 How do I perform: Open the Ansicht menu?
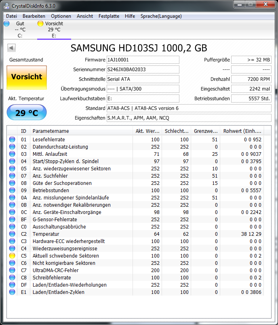(x=85, y=16)
